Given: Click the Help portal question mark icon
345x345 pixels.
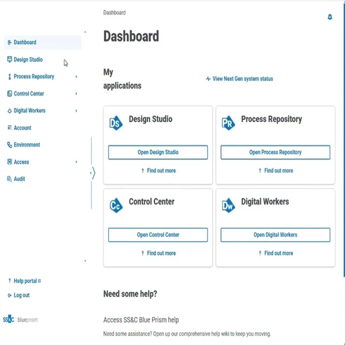Looking at the screenshot, I should click(9, 281).
